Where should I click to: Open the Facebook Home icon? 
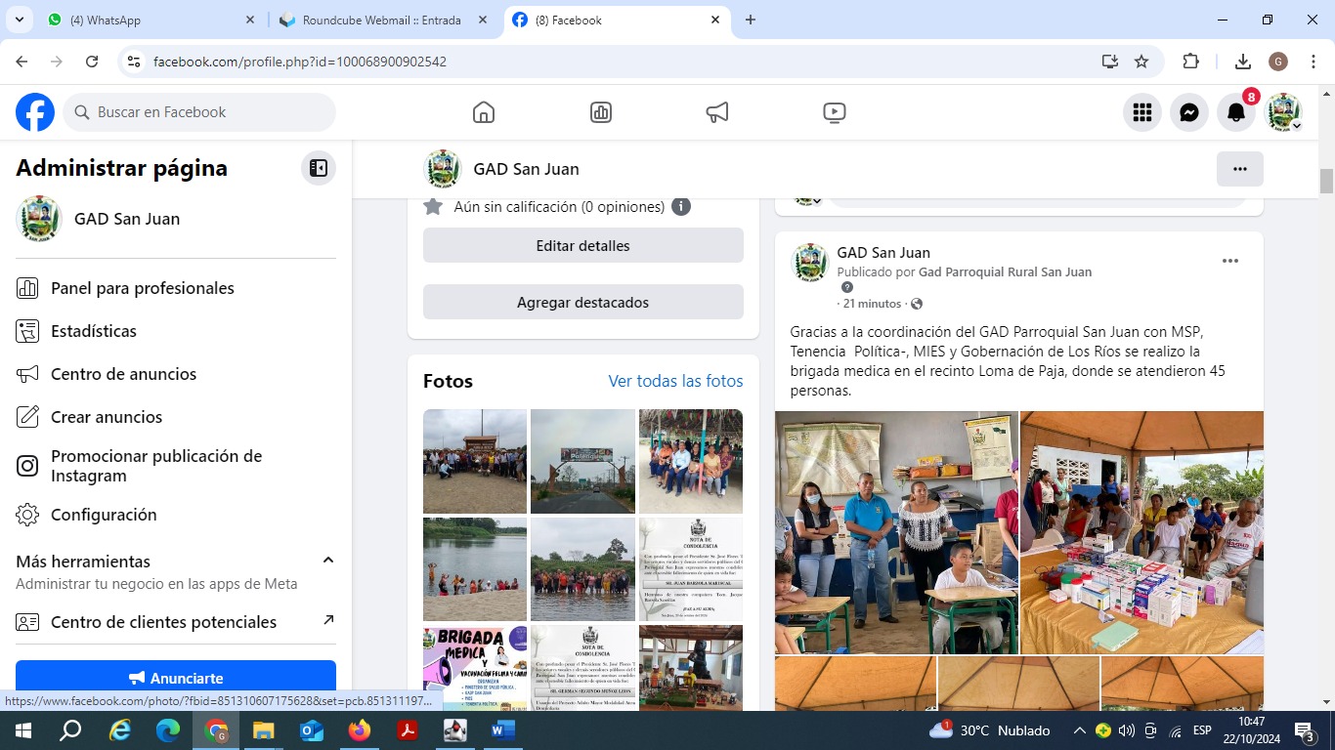[x=483, y=112]
